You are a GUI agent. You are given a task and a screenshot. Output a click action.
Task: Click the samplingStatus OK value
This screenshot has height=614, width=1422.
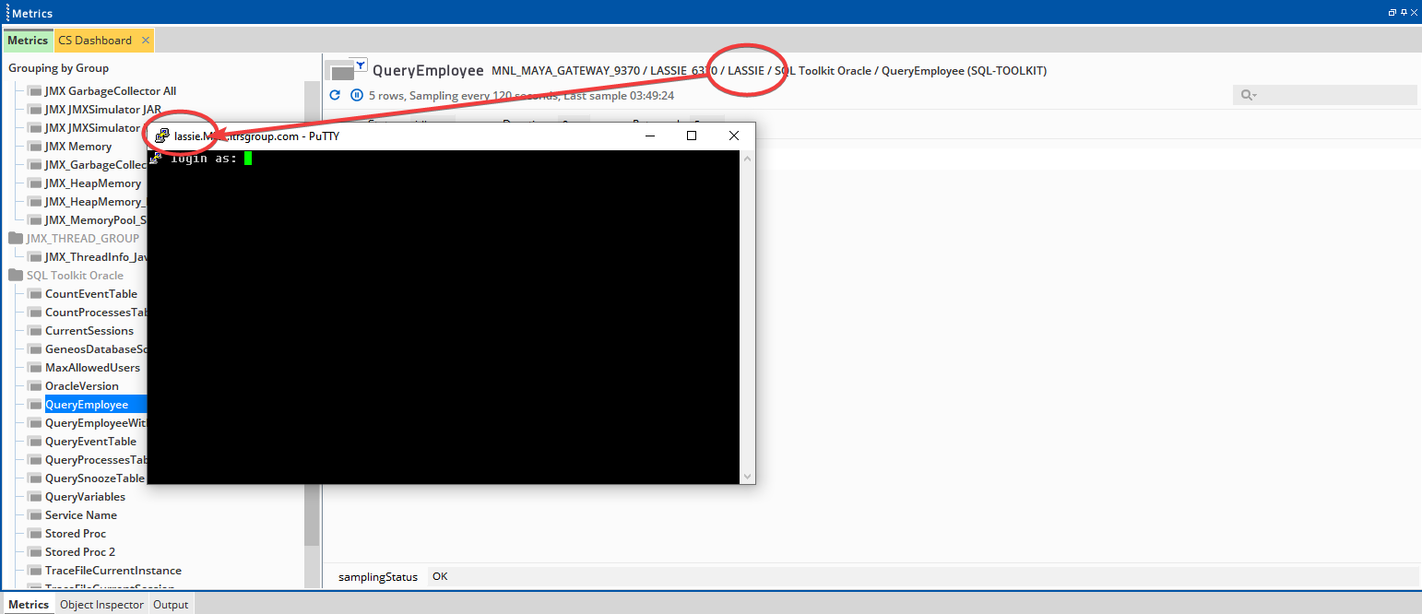[x=439, y=575]
